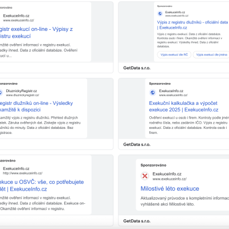Click the 'Aktualizovaný průvodce' description in the Milostivé léto ad

coord(185,201)
